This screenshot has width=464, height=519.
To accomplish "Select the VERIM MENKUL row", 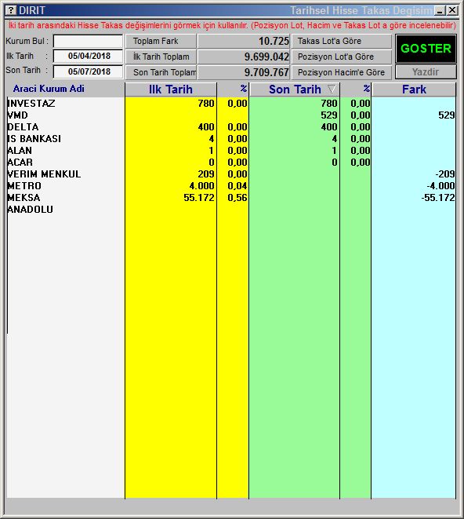I will tap(231, 174).
